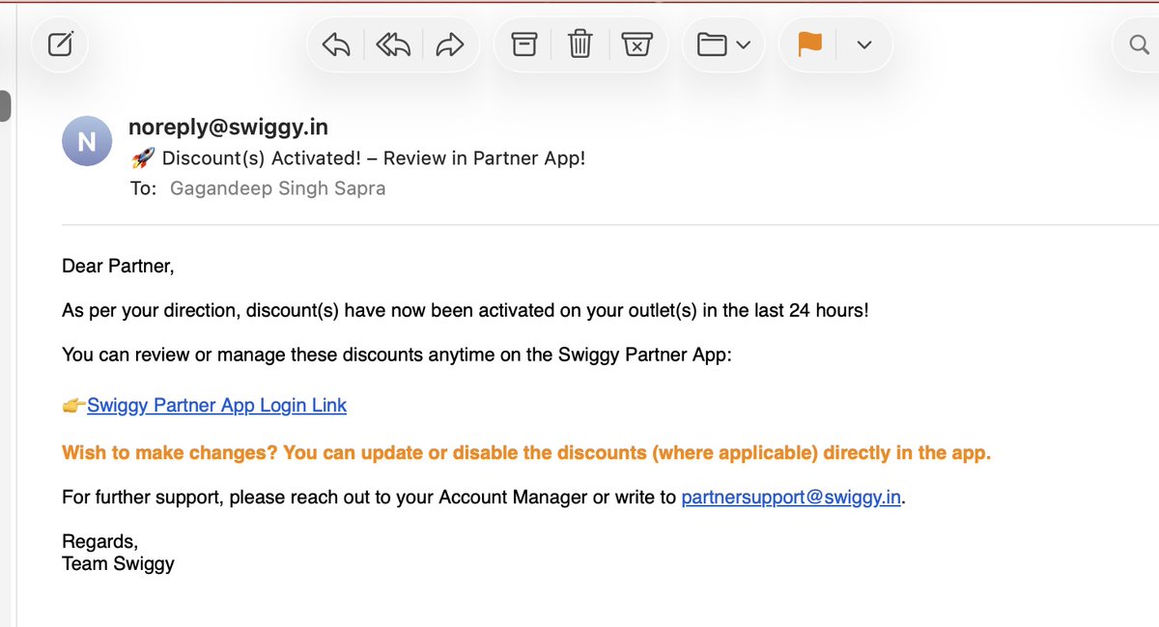The image size is (1159, 627).
Task: Open the move-to-folder dropdown
Action: (723, 44)
